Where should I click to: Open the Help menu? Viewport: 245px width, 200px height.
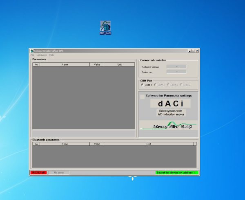tap(51, 55)
